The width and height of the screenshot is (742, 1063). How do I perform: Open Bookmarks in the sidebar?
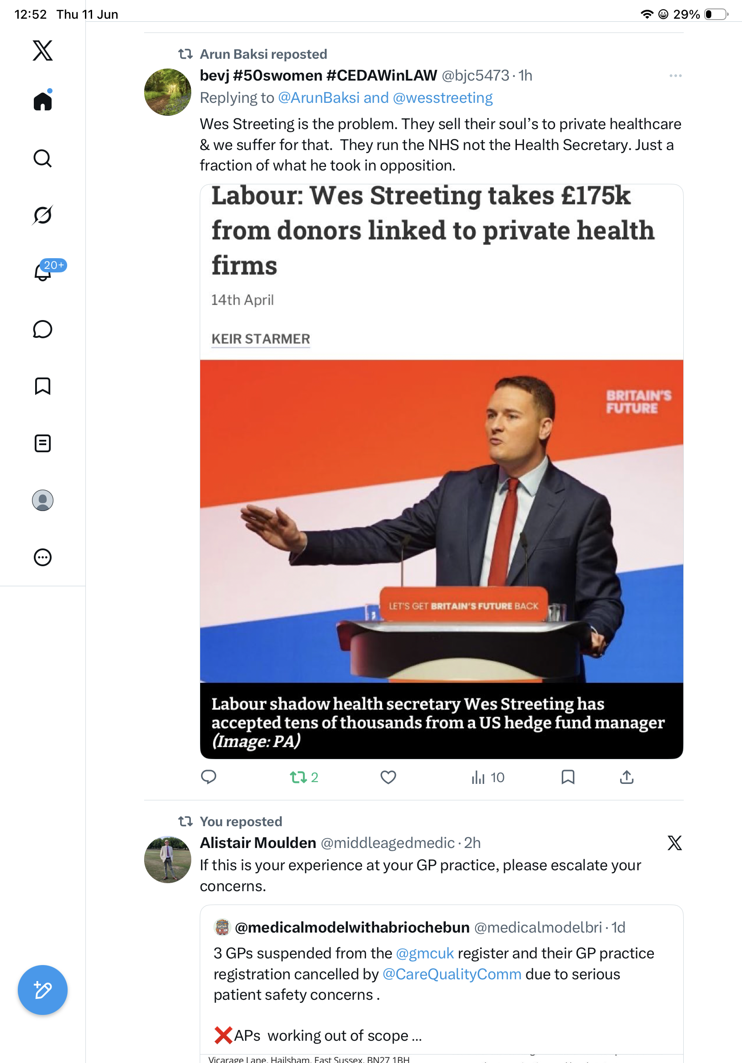click(43, 386)
